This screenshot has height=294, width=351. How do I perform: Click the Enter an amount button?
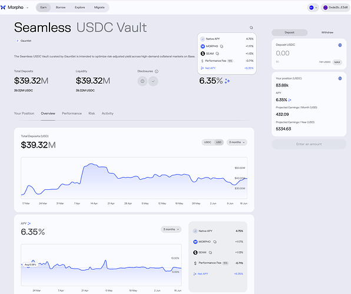tap(309, 144)
